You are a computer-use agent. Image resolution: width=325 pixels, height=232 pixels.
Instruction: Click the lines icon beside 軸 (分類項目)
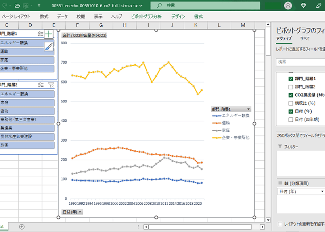(280, 183)
